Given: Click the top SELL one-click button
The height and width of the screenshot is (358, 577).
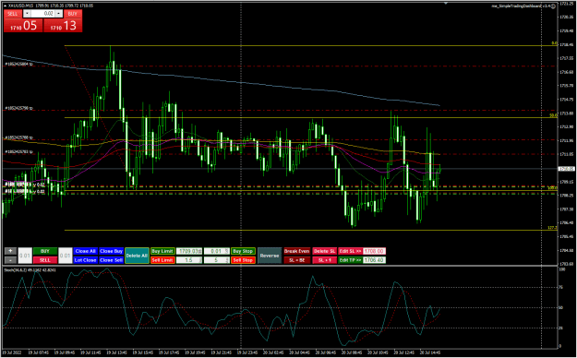Looking at the screenshot, I should pyautogui.click(x=13, y=14).
